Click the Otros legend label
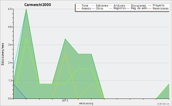 pos(99,8)
